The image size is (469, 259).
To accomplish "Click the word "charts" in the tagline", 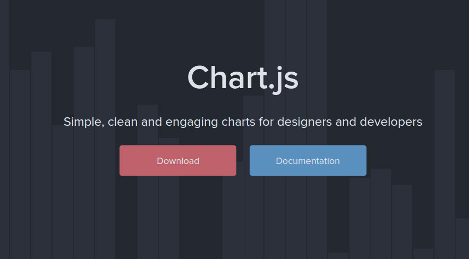I will [x=238, y=122].
